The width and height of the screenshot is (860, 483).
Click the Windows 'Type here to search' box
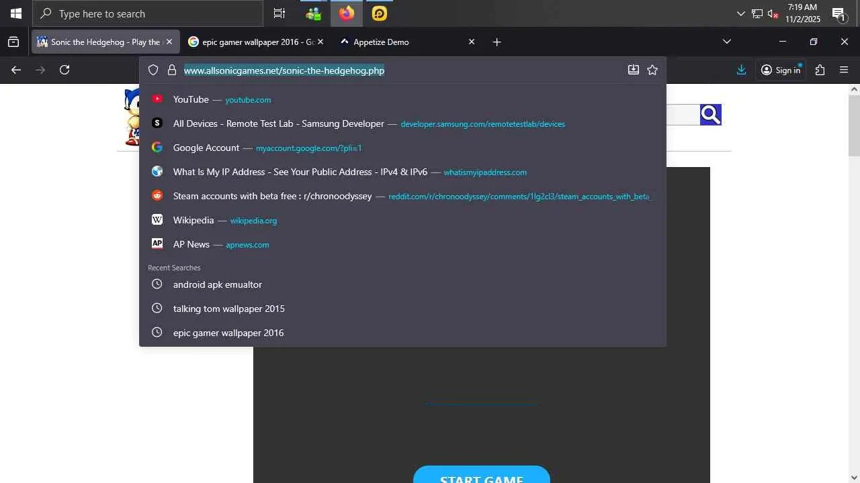[148, 13]
